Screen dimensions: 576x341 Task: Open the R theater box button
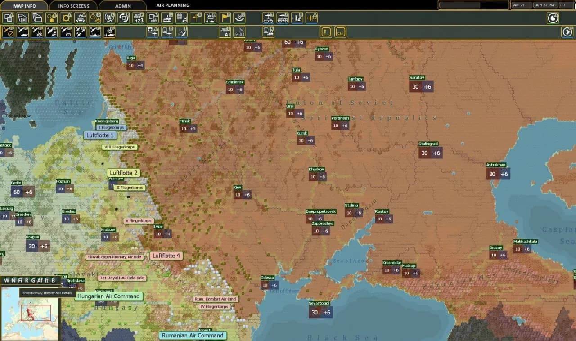27,280
